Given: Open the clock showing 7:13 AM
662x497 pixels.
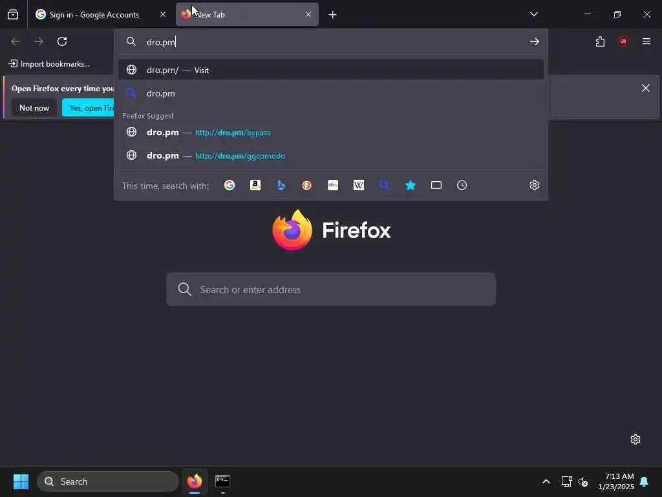Looking at the screenshot, I should [x=616, y=481].
